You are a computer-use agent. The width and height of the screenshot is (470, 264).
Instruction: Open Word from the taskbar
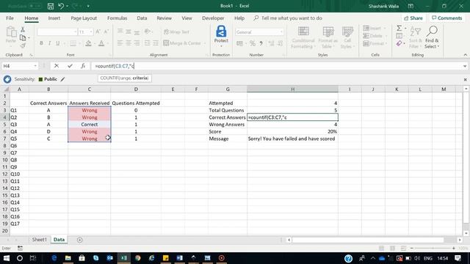point(179,258)
